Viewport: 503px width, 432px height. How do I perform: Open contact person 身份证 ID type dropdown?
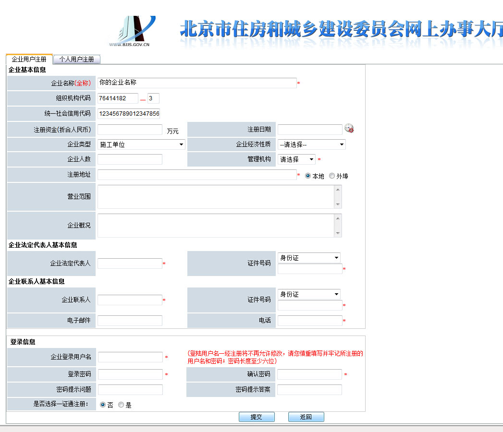pyautogui.click(x=309, y=294)
